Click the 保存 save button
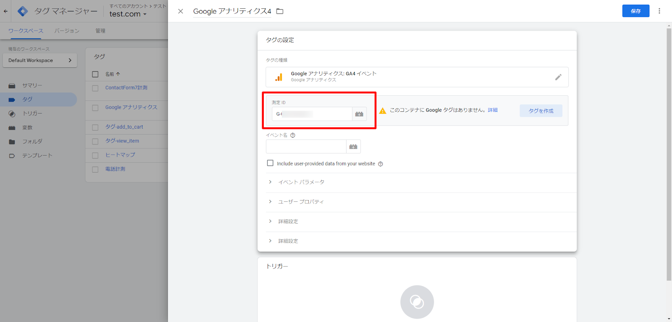This screenshot has height=322, width=672. pos(636,11)
